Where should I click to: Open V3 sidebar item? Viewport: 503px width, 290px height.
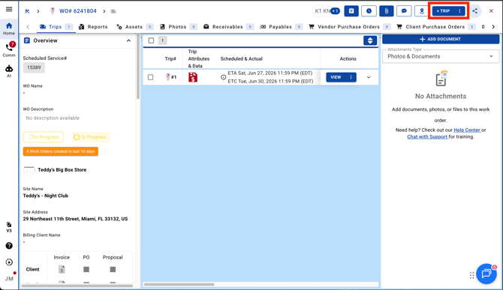pyautogui.click(x=9, y=227)
